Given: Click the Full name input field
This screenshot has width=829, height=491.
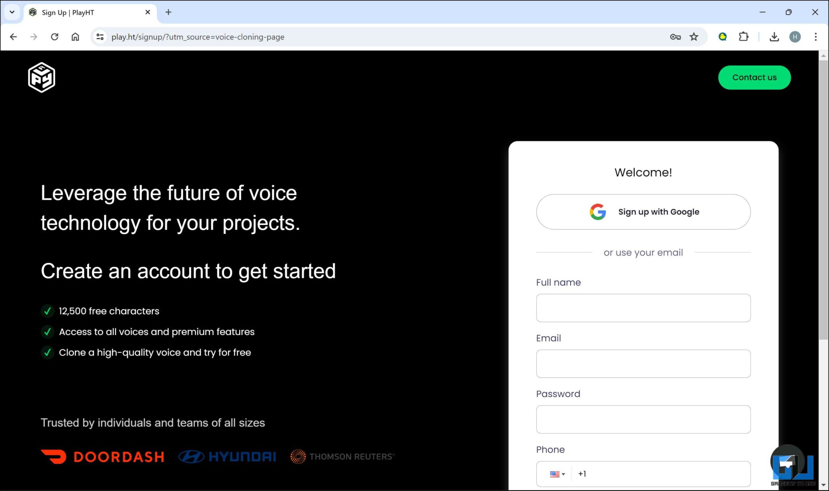Looking at the screenshot, I should click(x=643, y=308).
